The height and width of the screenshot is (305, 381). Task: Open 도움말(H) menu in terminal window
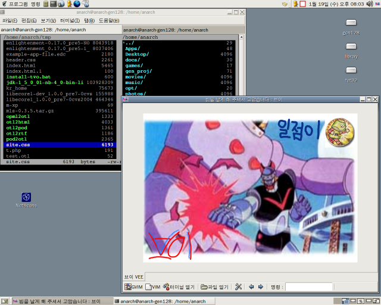click(x=109, y=21)
